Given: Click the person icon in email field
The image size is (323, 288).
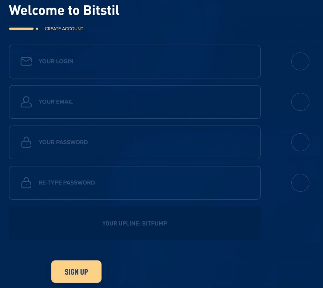Looking at the screenshot, I should [26, 102].
